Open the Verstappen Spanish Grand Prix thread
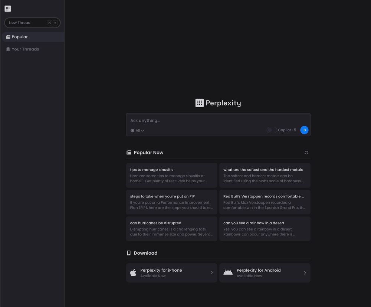 (x=265, y=202)
